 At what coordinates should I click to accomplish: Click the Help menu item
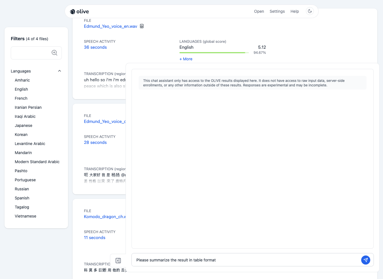click(x=295, y=11)
